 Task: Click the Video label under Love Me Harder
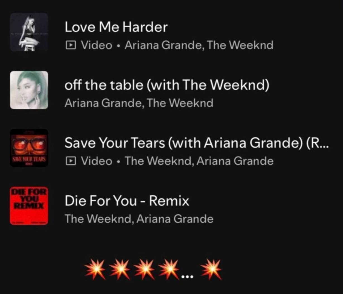(97, 45)
